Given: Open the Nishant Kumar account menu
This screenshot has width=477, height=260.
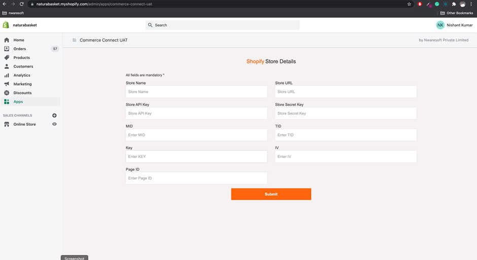Looking at the screenshot, I should tap(459, 25).
